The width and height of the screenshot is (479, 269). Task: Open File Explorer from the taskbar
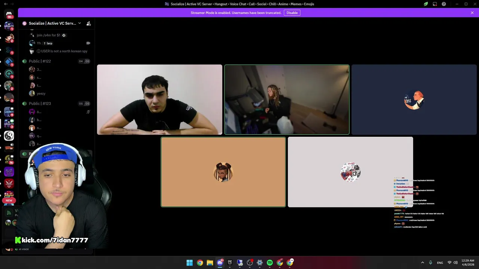click(x=210, y=263)
